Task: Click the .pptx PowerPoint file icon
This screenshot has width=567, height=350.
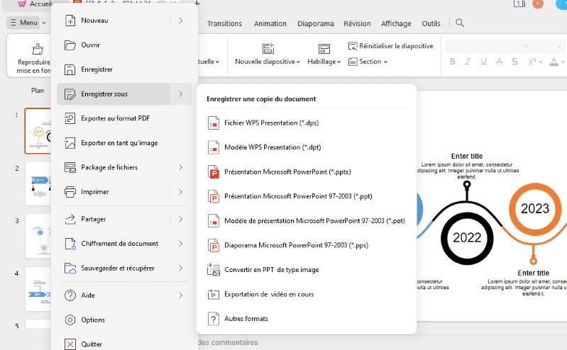Action: pos(214,172)
